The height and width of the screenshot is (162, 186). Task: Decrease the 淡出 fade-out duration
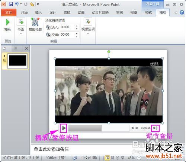[77, 36]
